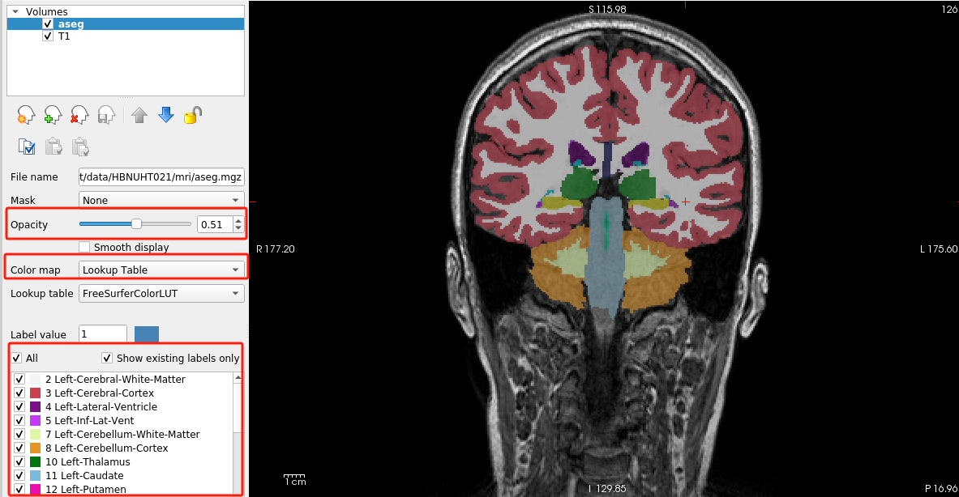The height and width of the screenshot is (497, 959).
Task: Click the File name field
Action: [x=161, y=177]
